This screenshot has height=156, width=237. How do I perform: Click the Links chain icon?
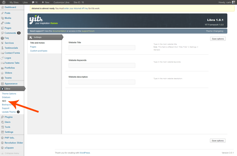click(2, 23)
